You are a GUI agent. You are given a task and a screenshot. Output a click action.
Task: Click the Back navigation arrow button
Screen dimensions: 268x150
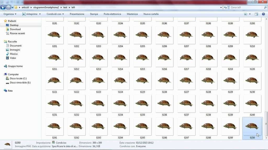(3, 8)
